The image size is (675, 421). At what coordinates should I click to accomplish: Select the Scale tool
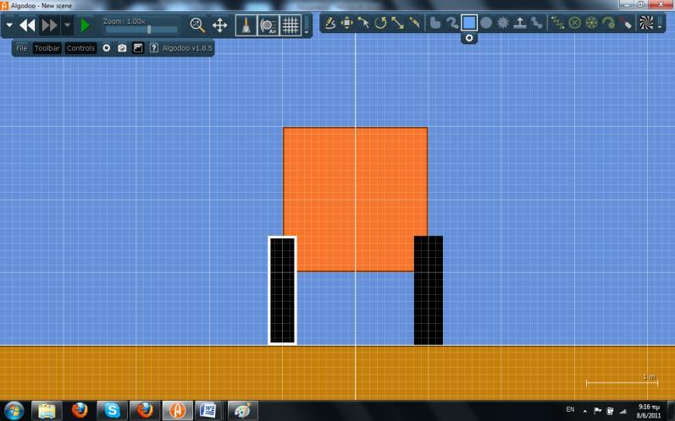[x=397, y=23]
